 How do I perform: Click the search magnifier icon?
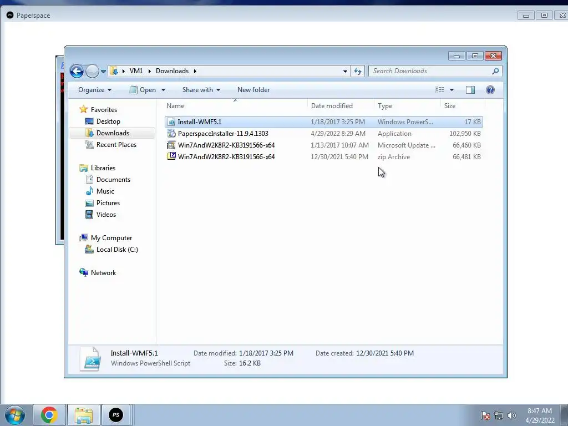pyautogui.click(x=495, y=71)
